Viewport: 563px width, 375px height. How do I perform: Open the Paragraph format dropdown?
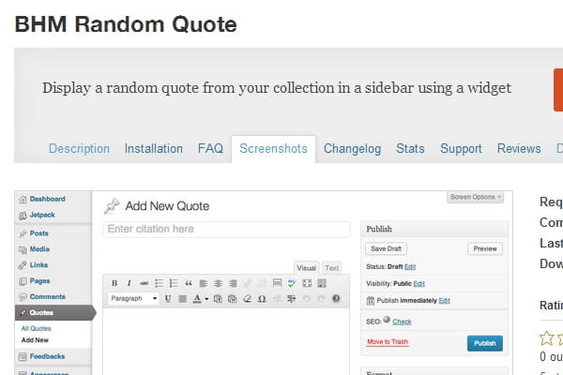click(x=133, y=298)
